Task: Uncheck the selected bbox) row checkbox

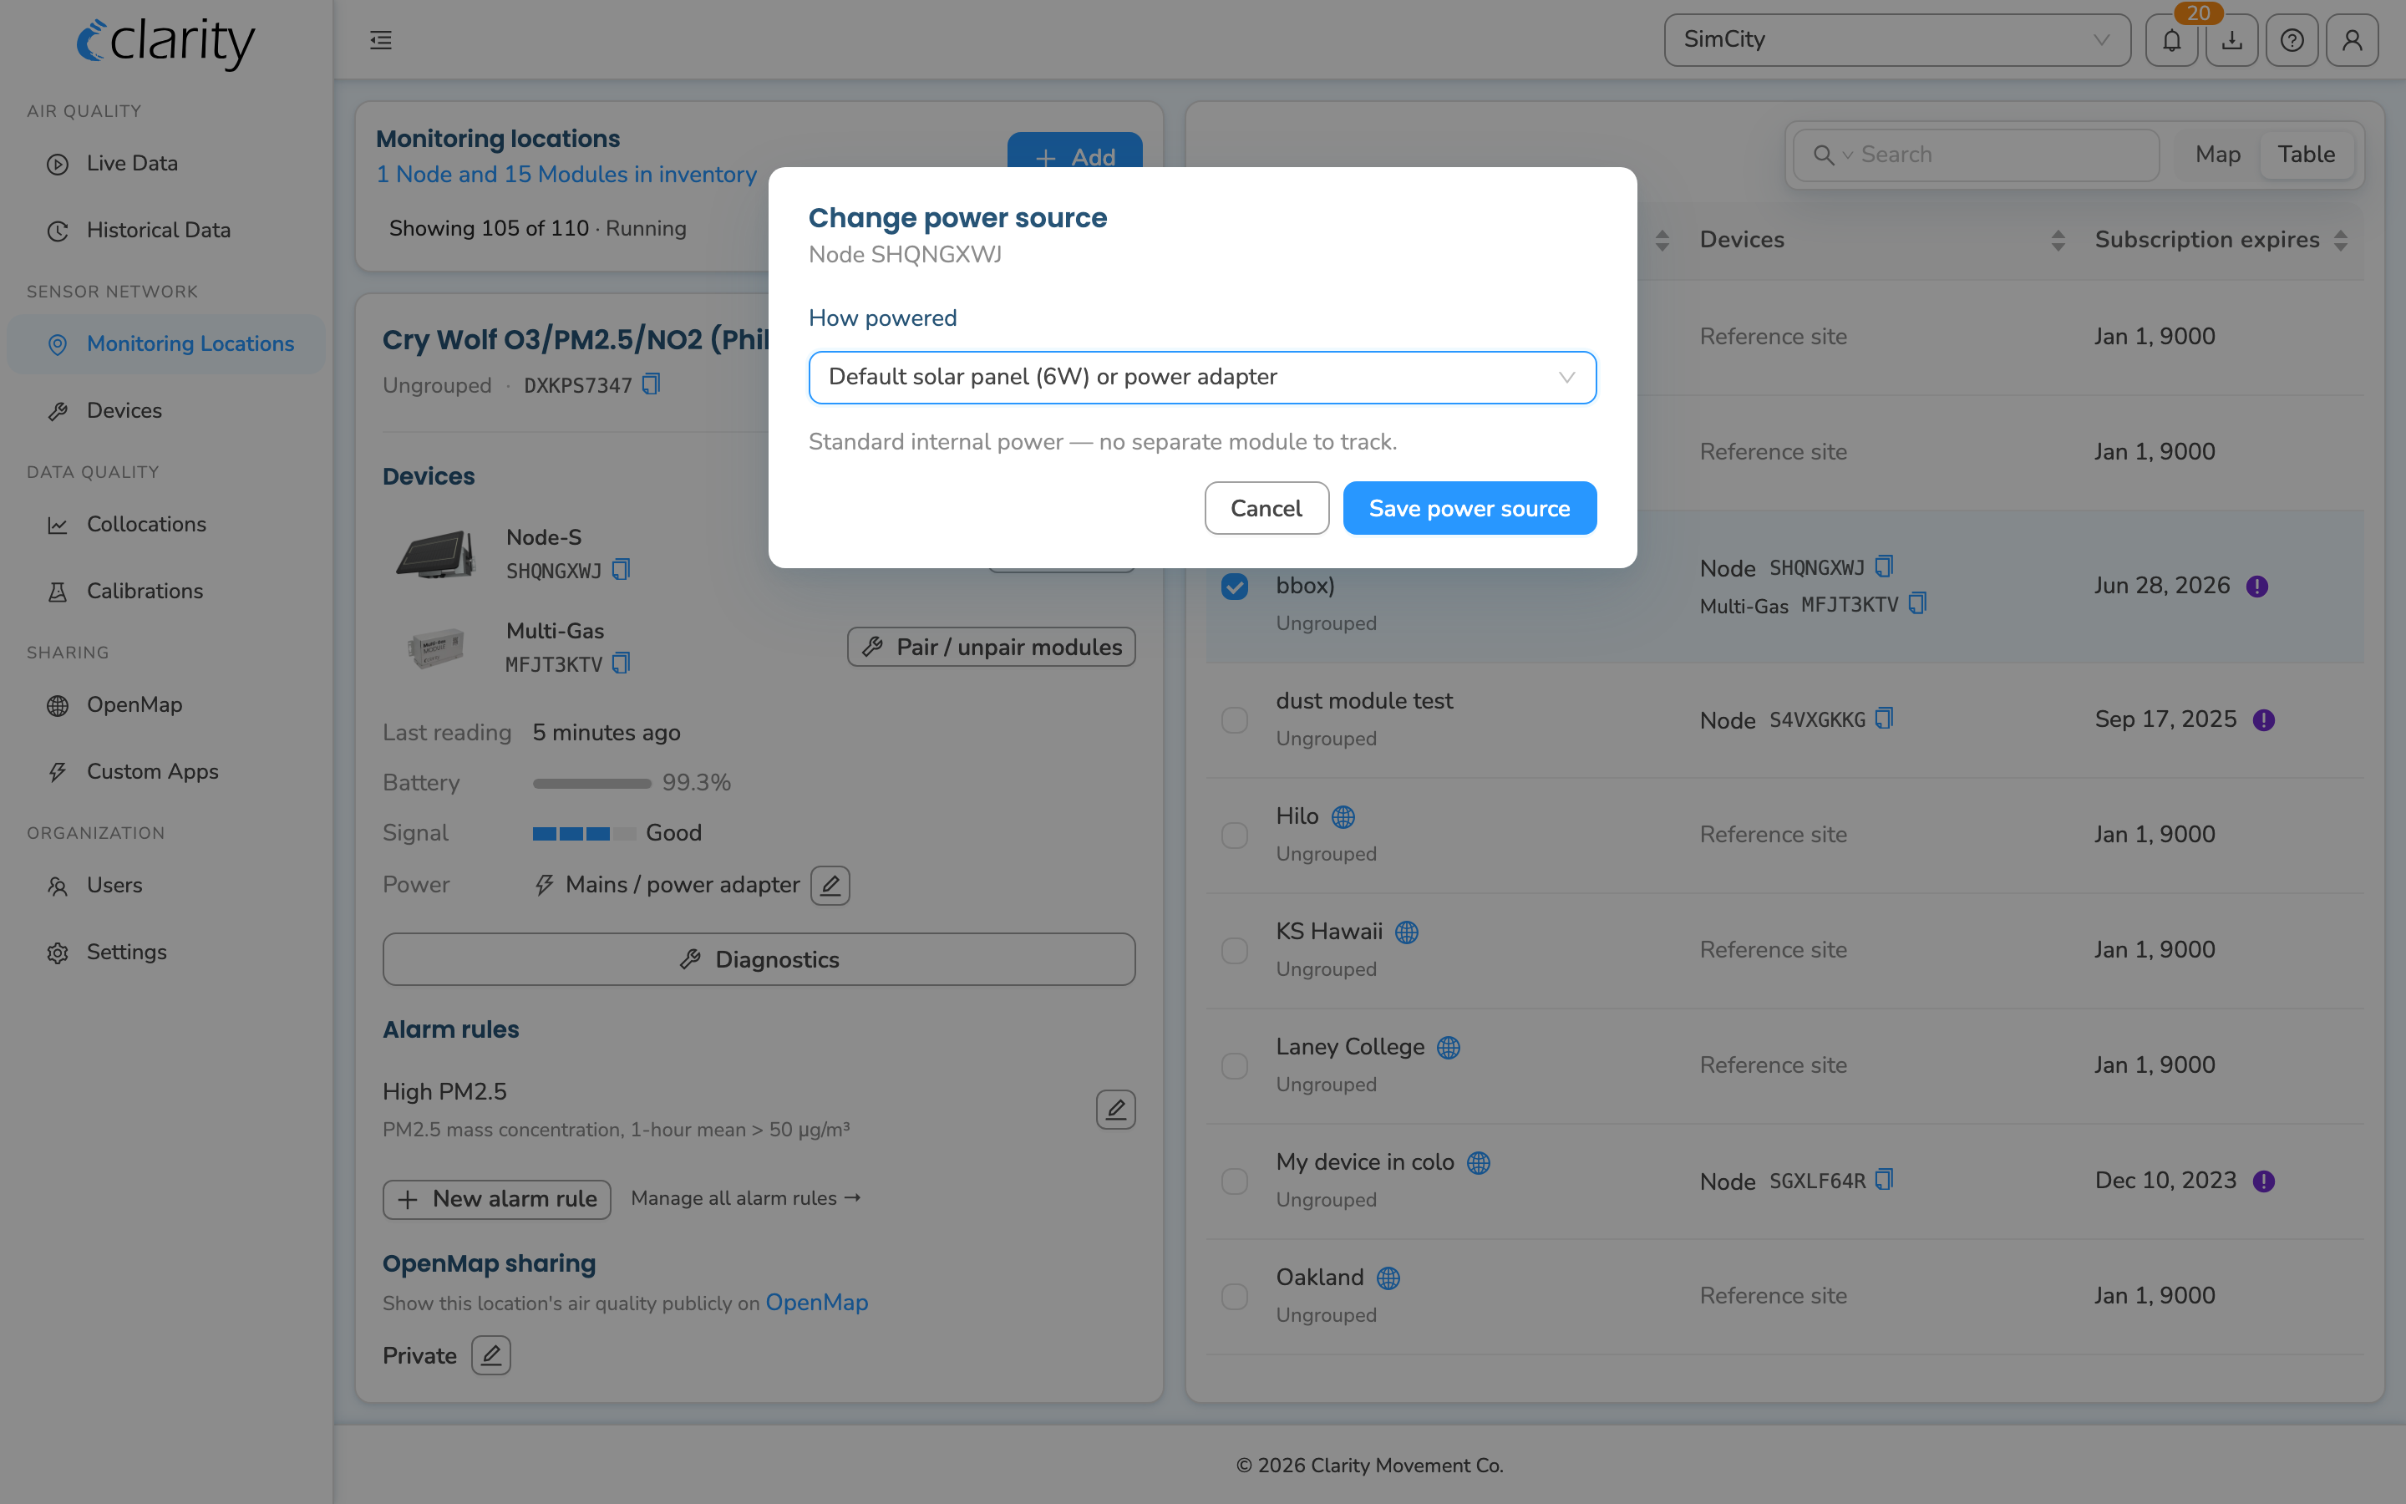Action: coord(1235,586)
